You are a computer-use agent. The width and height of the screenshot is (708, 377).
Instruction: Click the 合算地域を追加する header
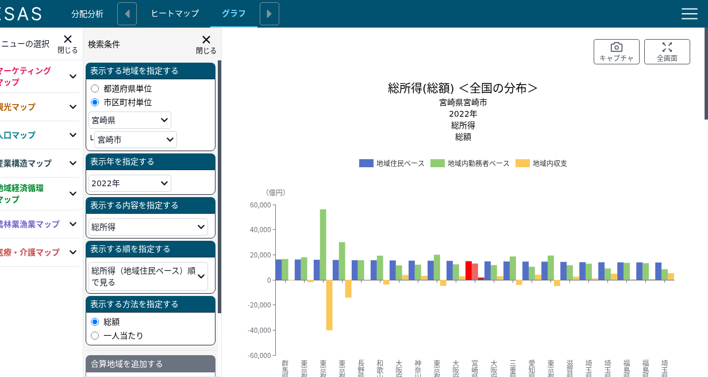tap(151, 364)
